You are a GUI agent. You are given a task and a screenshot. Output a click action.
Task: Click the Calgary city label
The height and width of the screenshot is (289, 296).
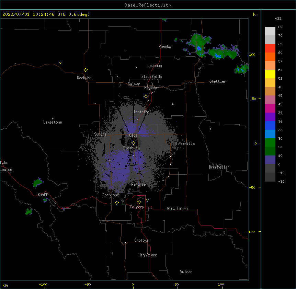point(137,207)
